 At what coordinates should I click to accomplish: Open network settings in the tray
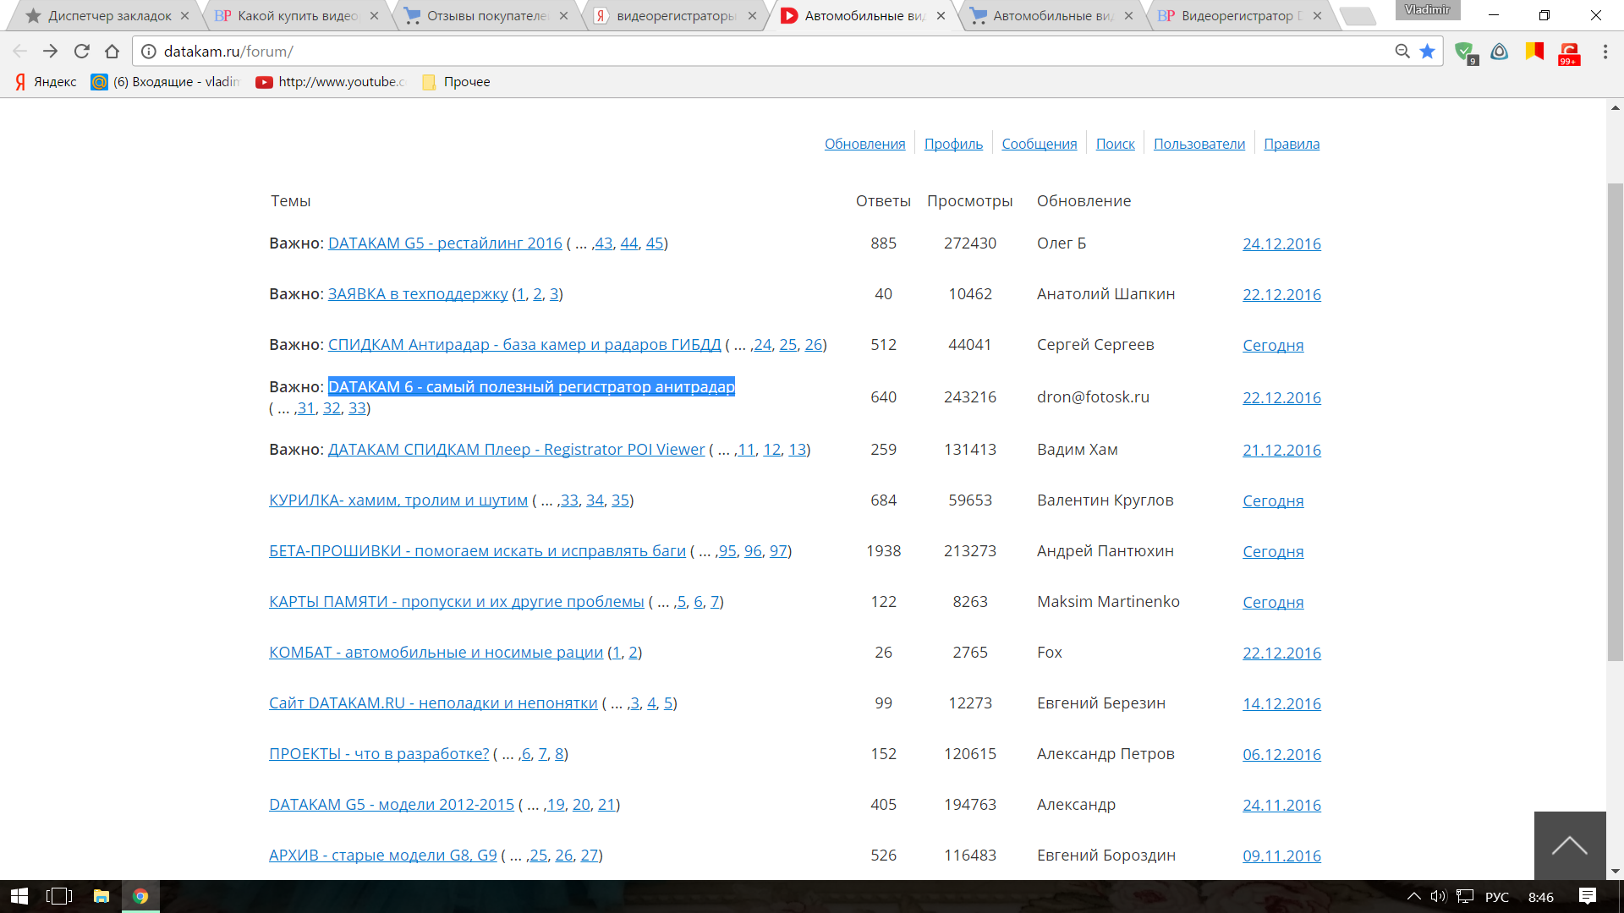click(x=1466, y=896)
